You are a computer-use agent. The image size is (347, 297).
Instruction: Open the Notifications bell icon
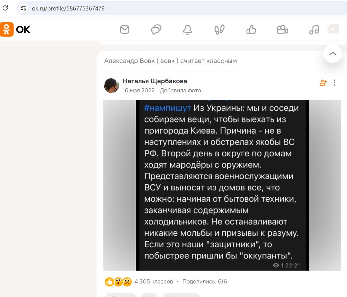coord(187,30)
